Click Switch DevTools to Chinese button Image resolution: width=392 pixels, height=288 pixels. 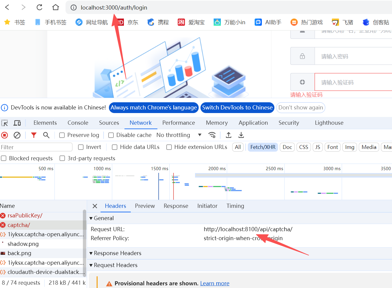point(238,108)
